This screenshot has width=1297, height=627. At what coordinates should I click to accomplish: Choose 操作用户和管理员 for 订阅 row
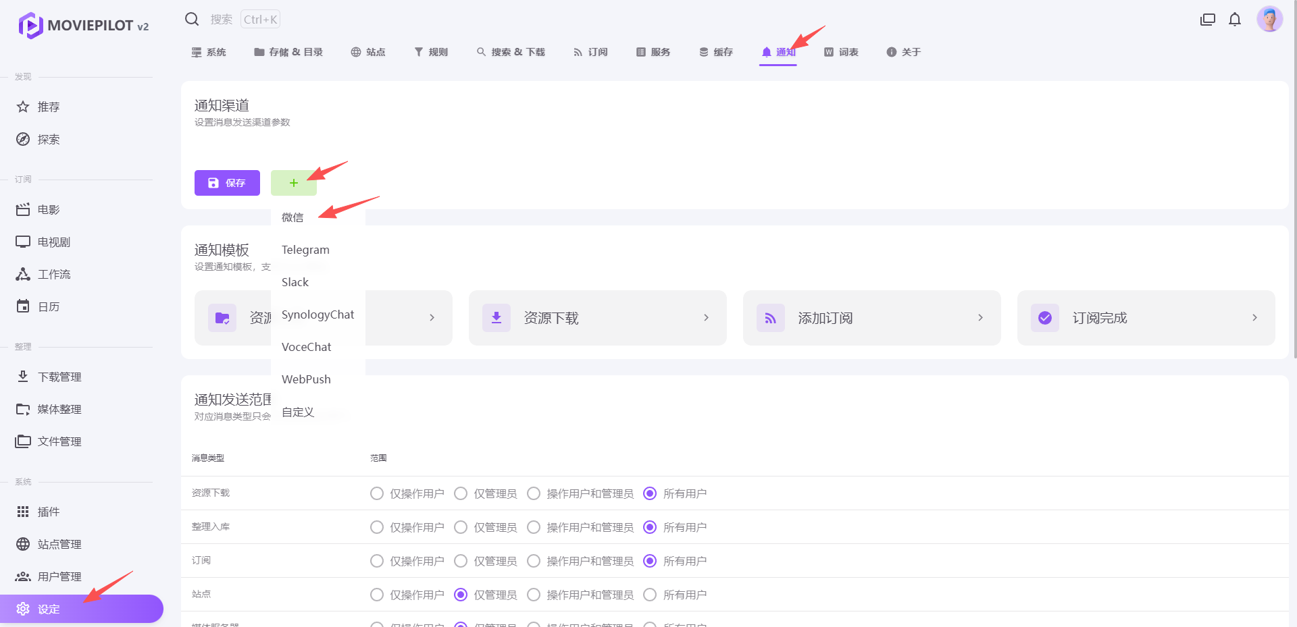coord(534,561)
